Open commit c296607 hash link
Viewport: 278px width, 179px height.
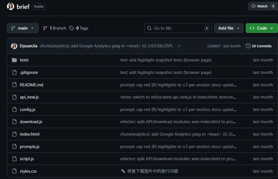214,46
